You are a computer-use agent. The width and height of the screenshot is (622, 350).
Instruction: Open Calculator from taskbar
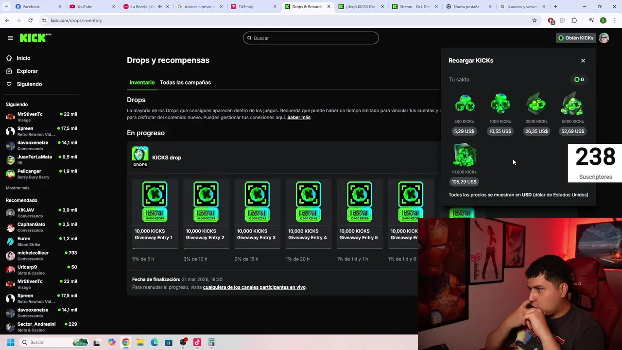click(211, 342)
